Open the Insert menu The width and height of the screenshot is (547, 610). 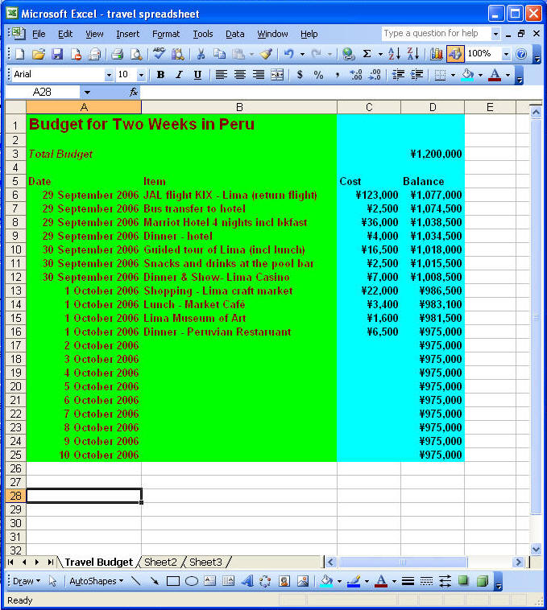128,35
